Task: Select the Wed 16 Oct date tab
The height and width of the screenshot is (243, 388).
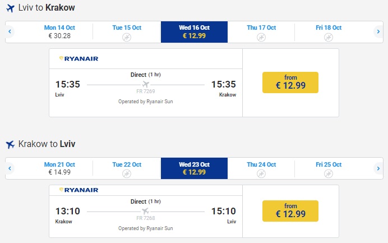Action: click(x=194, y=32)
